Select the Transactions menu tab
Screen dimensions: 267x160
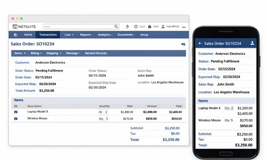click(x=48, y=34)
